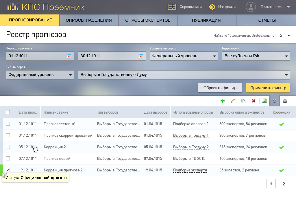Open Тип выборов level dropdown
Viewport: 296px width, 222px height.
coord(40,75)
